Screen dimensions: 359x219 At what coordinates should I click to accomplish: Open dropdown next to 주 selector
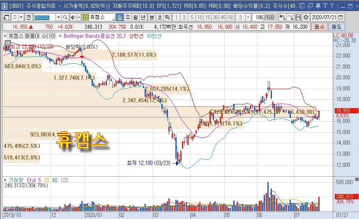pos(21,17)
